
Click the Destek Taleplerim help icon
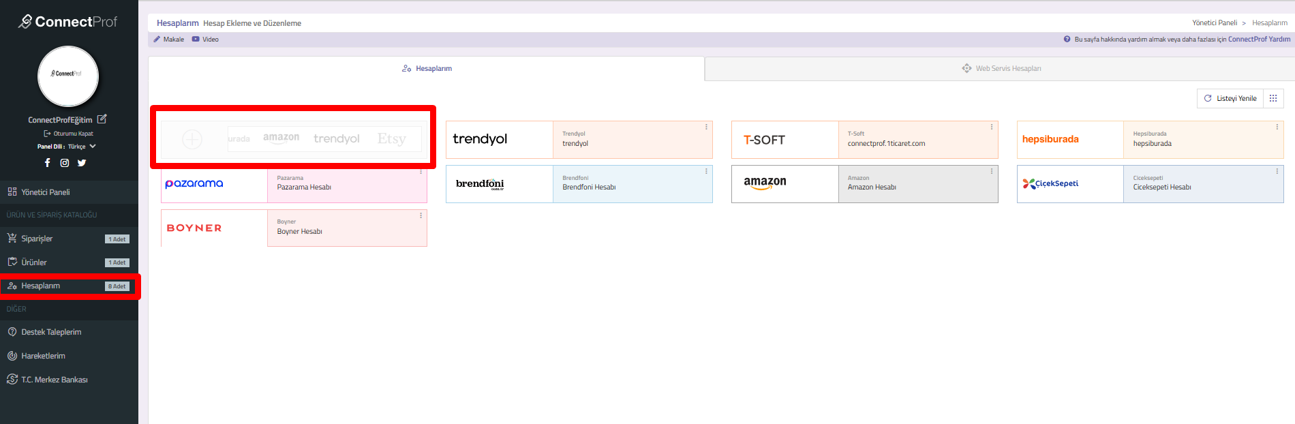pyautogui.click(x=12, y=332)
